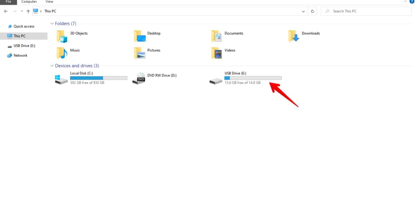
Task: Click the Videos folder name
Action: point(230,50)
